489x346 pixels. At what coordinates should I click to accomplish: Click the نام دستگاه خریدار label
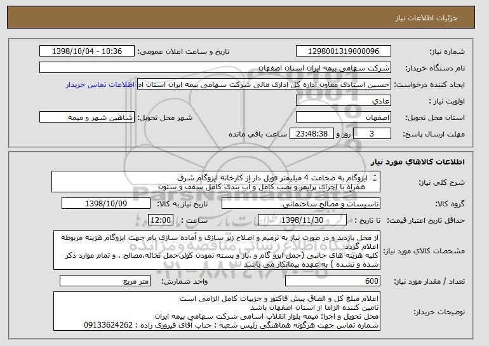coord(435,68)
